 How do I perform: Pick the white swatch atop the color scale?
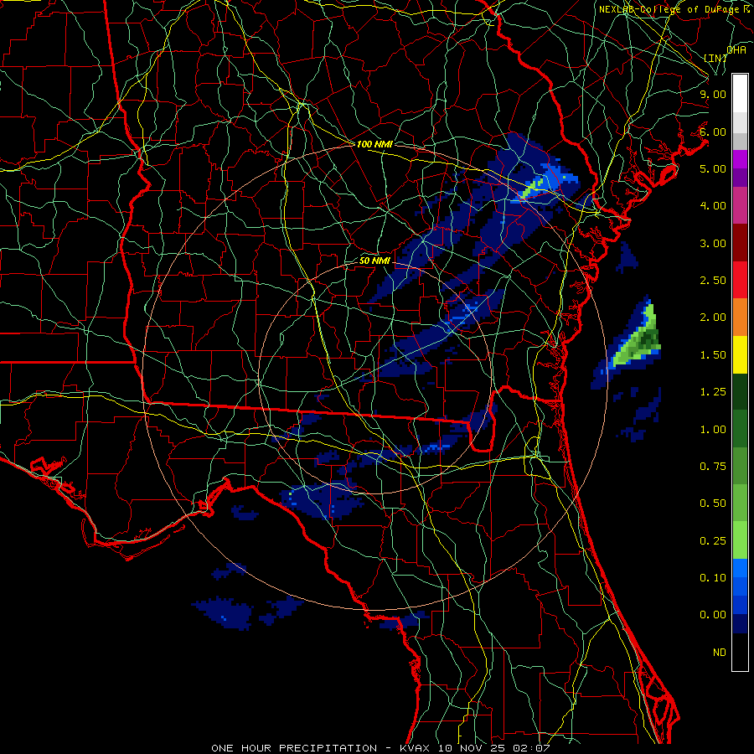click(x=740, y=94)
